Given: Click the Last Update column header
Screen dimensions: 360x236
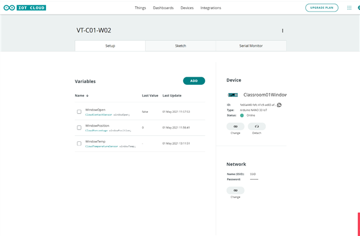Looking at the screenshot, I should click(x=172, y=95).
